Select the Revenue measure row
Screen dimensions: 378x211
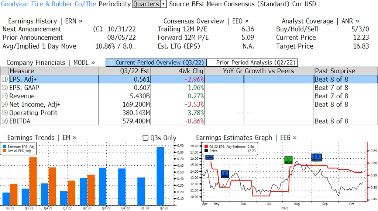[x=189, y=96]
